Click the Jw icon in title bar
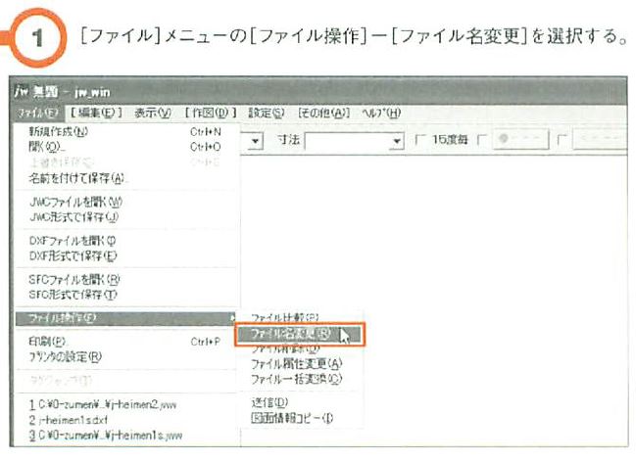 22,92
